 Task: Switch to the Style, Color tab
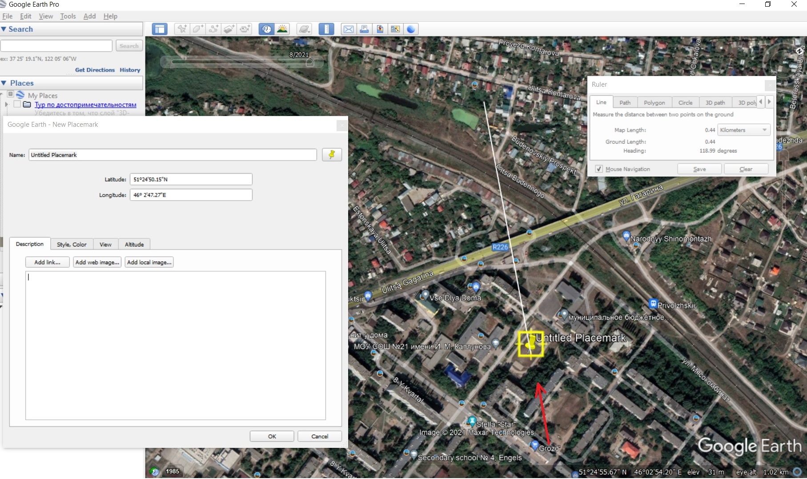tap(72, 244)
